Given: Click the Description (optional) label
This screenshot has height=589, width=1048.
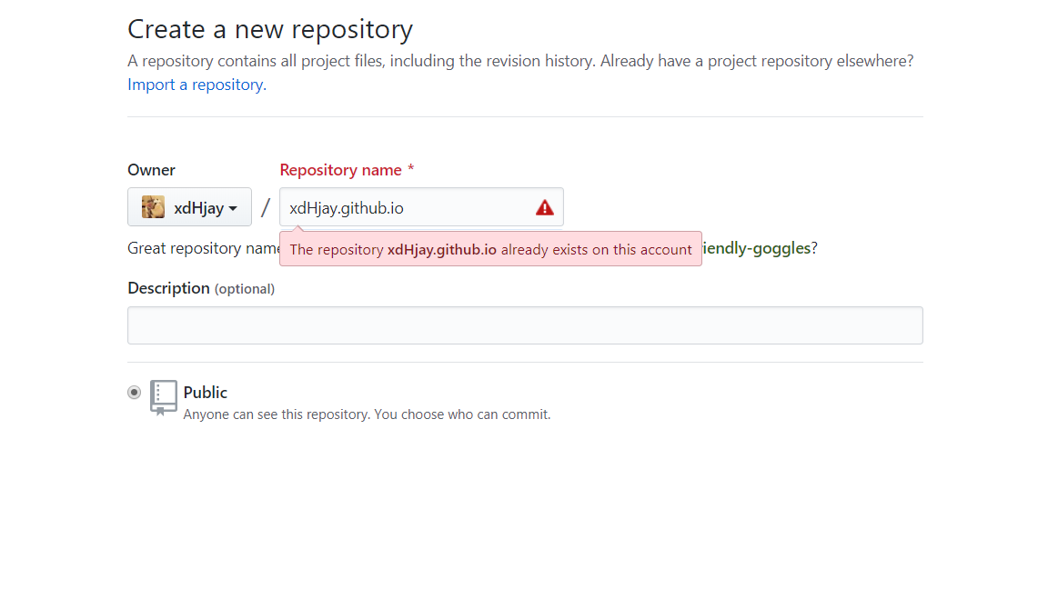Looking at the screenshot, I should 201,288.
